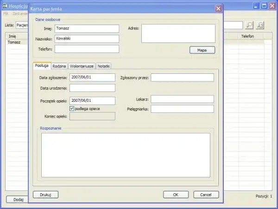Image resolution: width=278 pixels, height=209 pixels.
Task: Click the Lekarz input field
Action: [182, 99]
